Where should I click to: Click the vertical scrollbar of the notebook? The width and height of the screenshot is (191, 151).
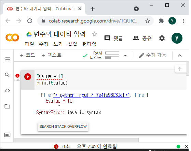pyautogui.click(x=188, y=69)
